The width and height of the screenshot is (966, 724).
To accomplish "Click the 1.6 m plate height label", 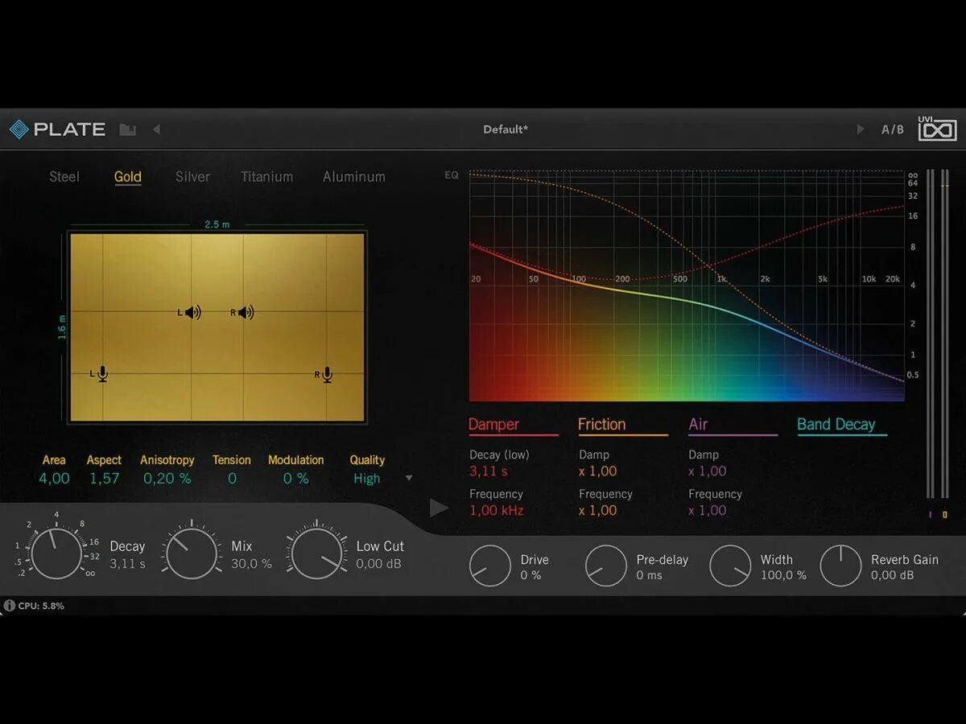I will point(62,327).
